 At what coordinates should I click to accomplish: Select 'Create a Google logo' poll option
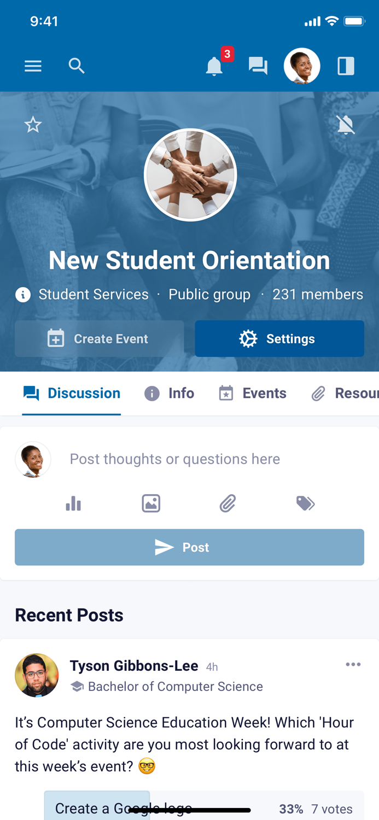[124, 808]
